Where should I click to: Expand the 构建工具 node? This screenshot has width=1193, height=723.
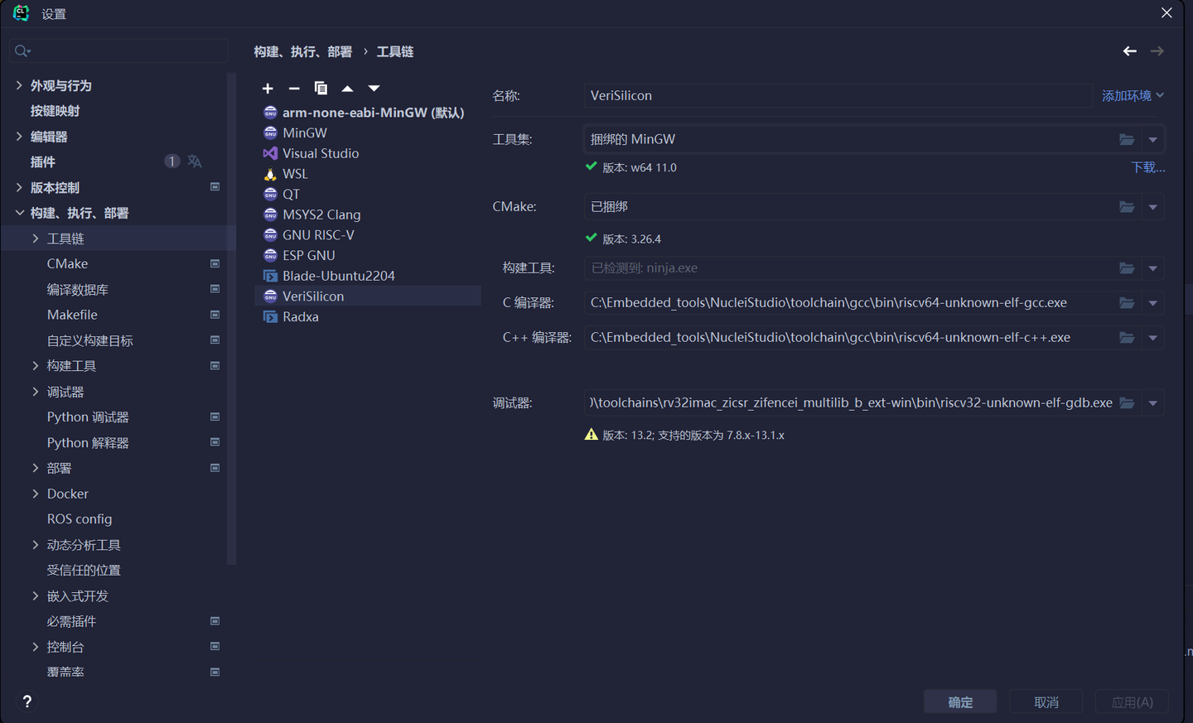click(x=36, y=365)
